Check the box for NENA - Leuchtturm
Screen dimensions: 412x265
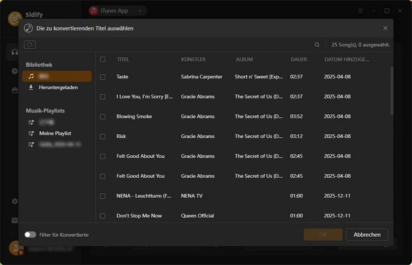point(103,196)
